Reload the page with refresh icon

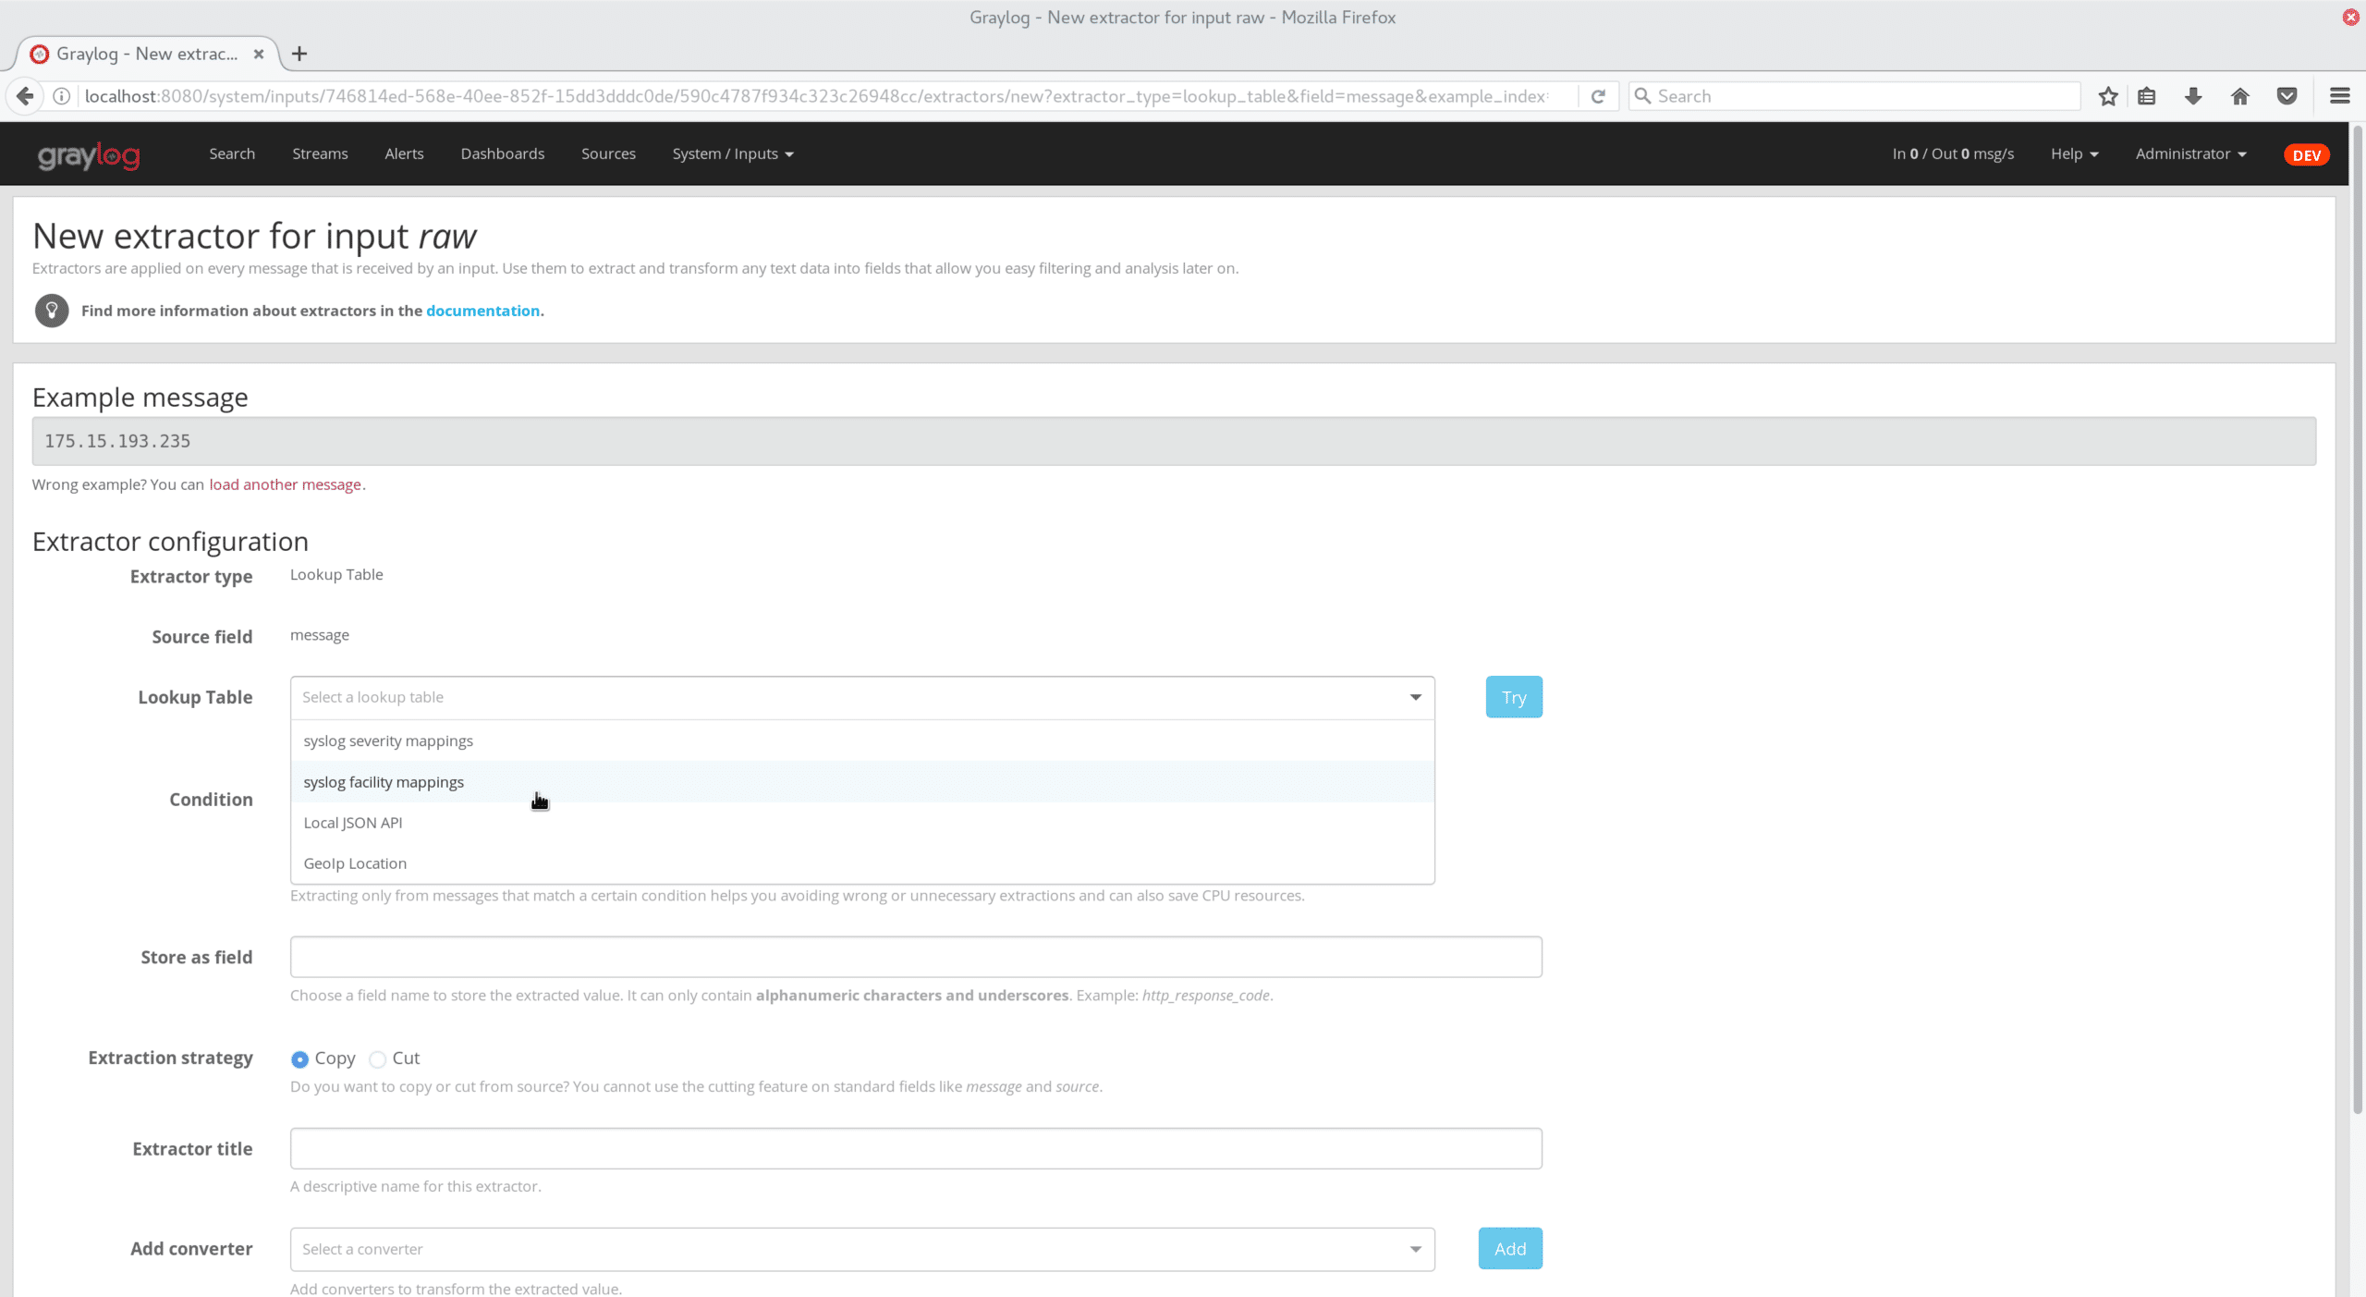pos(1598,96)
